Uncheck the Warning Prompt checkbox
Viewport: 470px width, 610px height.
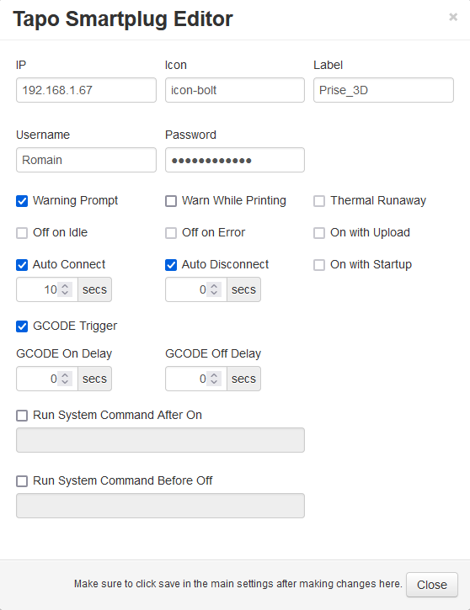point(22,201)
